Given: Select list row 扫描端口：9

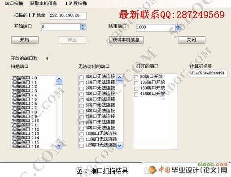Looking at the screenshot, I should [x=34, y=117].
